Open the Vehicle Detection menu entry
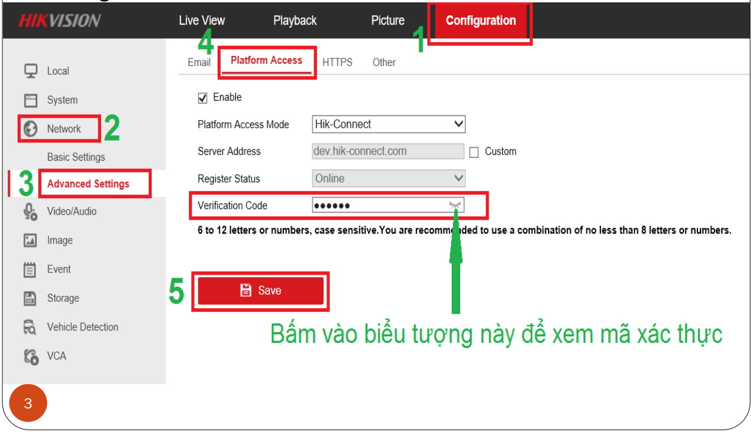This screenshot has width=751, height=433. click(82, 327)
